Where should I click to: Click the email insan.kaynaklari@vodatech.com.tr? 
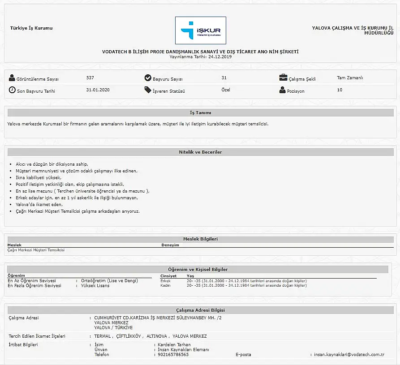(349, 355)
